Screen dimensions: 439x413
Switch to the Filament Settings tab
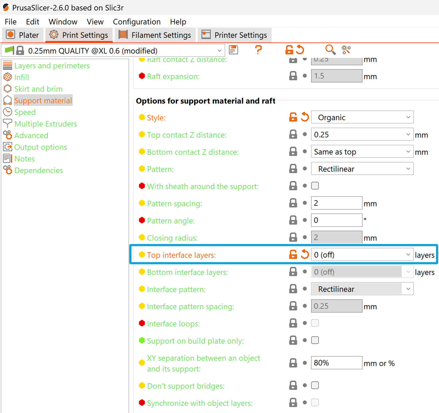point(155,35)
